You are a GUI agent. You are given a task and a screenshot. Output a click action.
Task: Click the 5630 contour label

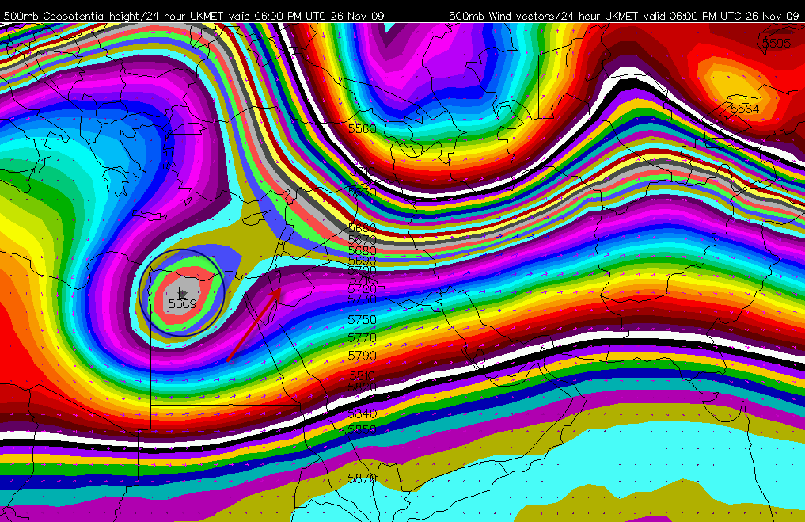click(x=362, y=192)
